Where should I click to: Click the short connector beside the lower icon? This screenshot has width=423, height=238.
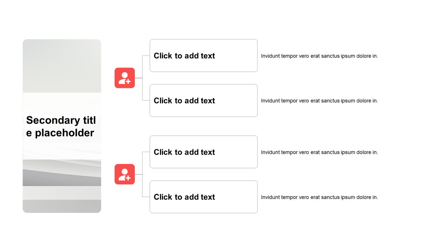click(138, 174)
